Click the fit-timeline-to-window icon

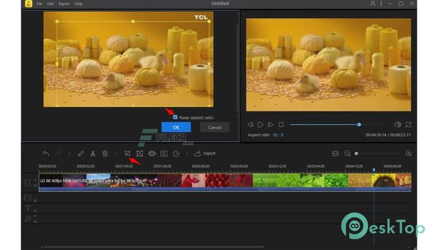click(335, 154)
